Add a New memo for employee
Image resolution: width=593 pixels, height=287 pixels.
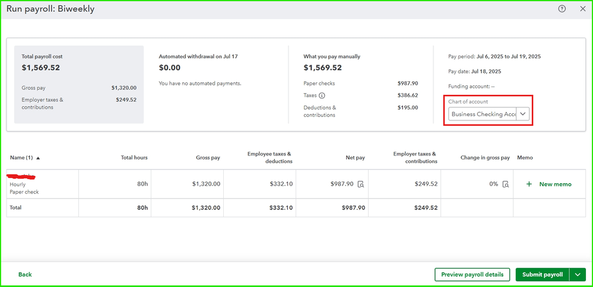click(x=549, y=184)
